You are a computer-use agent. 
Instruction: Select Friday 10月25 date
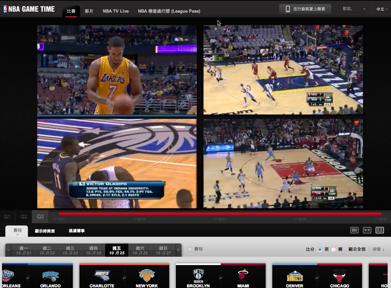coord(117,250)
